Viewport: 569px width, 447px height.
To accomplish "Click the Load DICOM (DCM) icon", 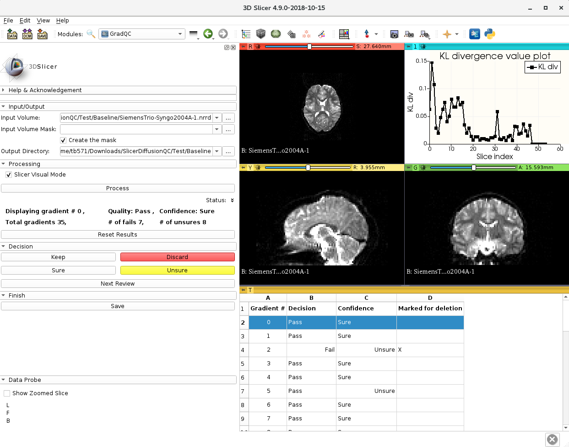I will pos(27,34).
